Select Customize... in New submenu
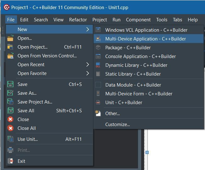The height and width of the screenshot is (170, 205). click(x=149, y=124)
